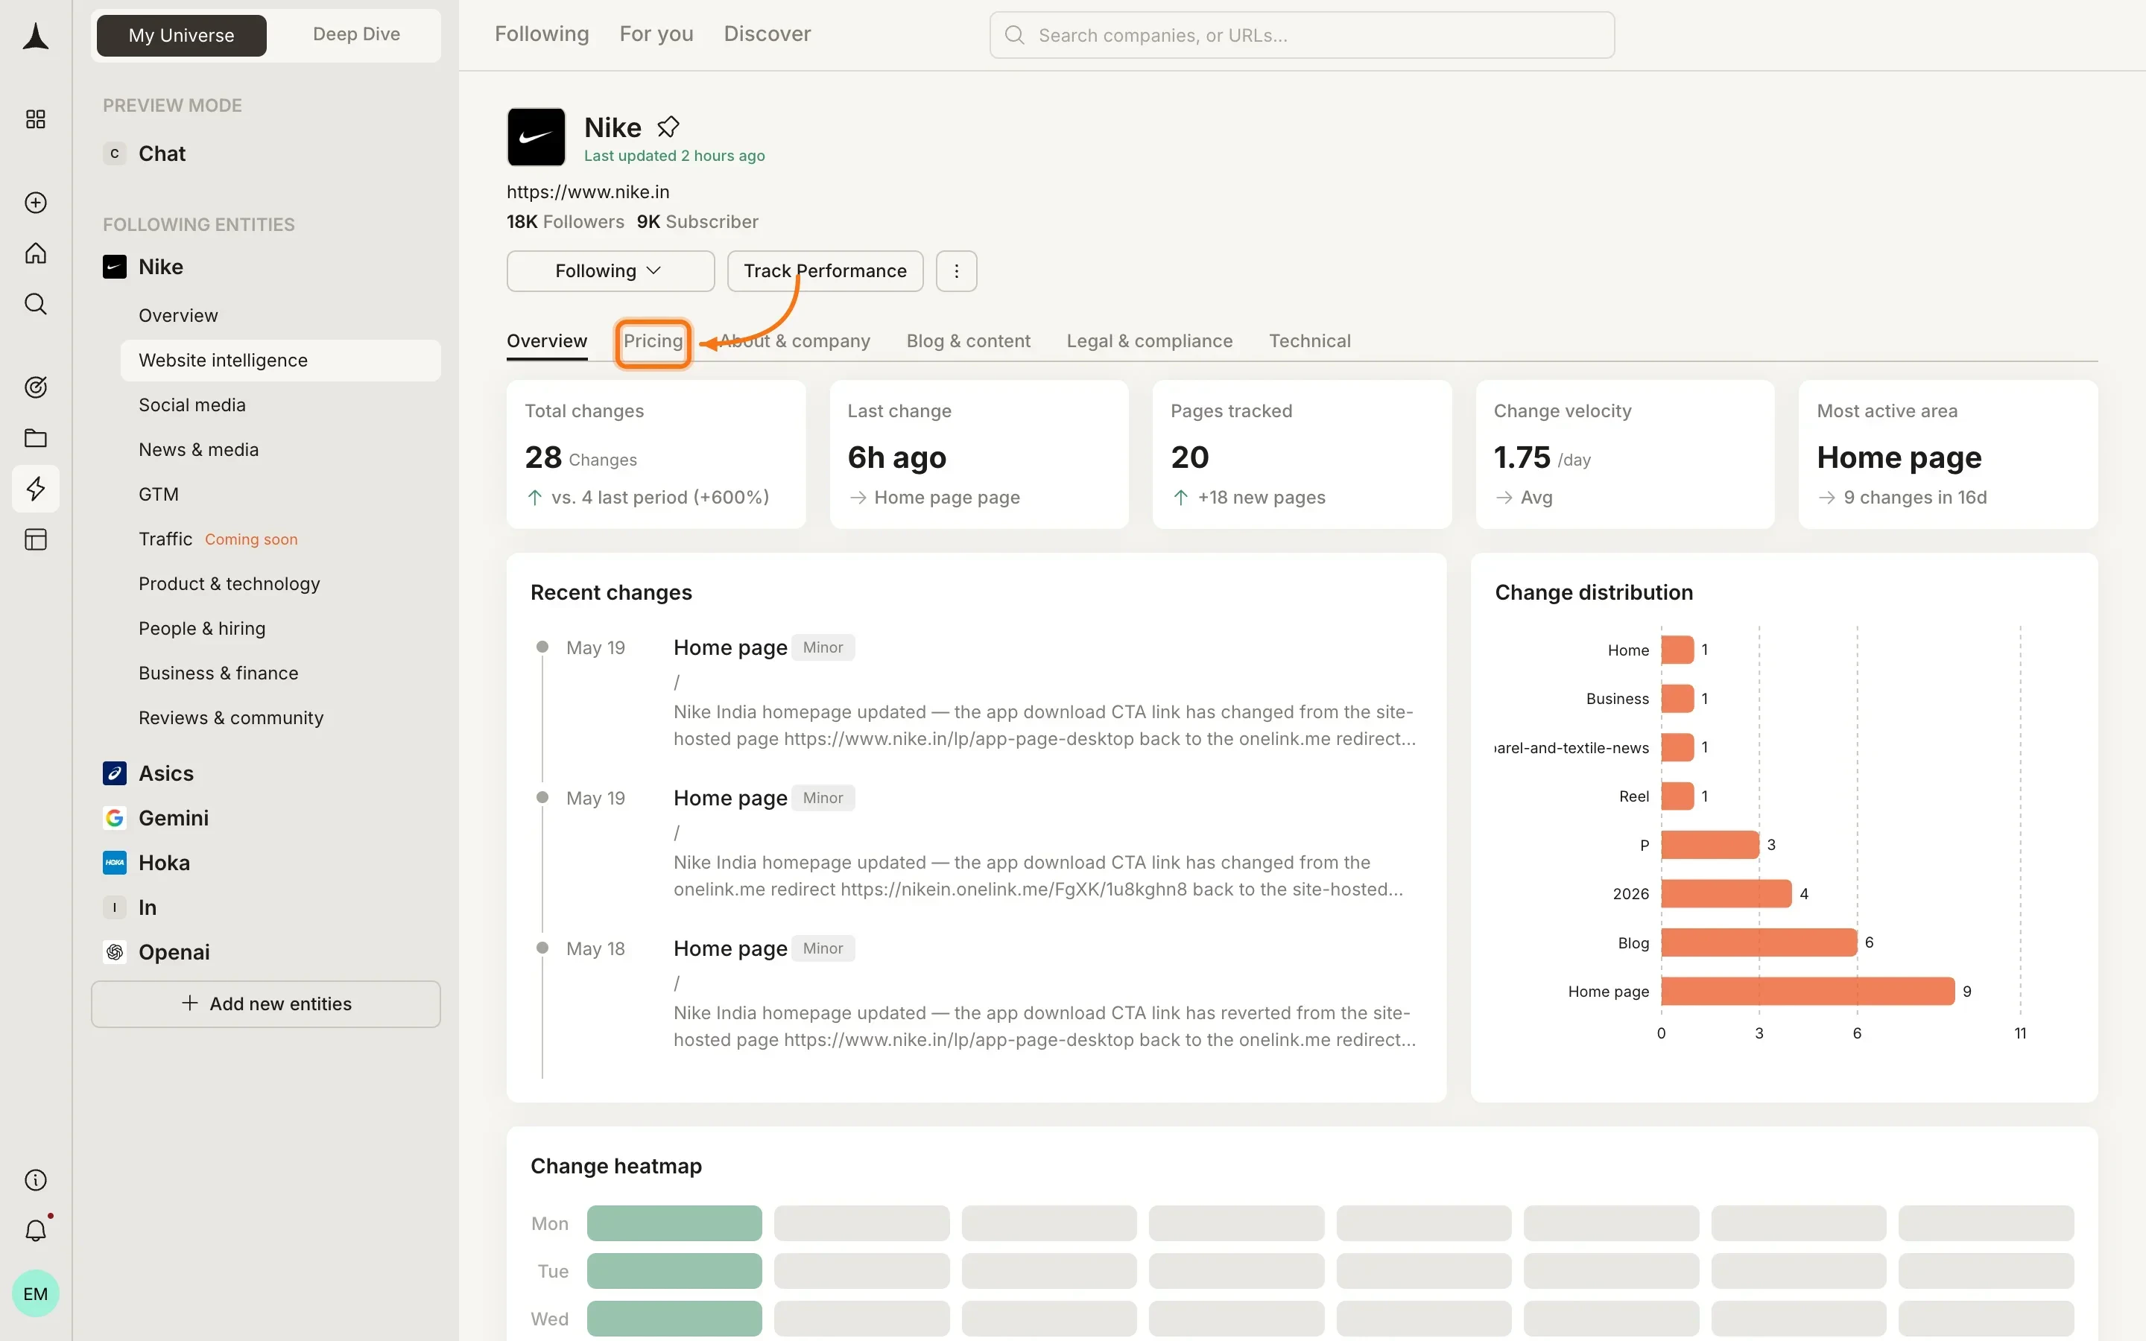Select the Overview tab under Nike header
Viewport: 2146px width, 1341px height.
pyautogui.click(x=546, y=341)
